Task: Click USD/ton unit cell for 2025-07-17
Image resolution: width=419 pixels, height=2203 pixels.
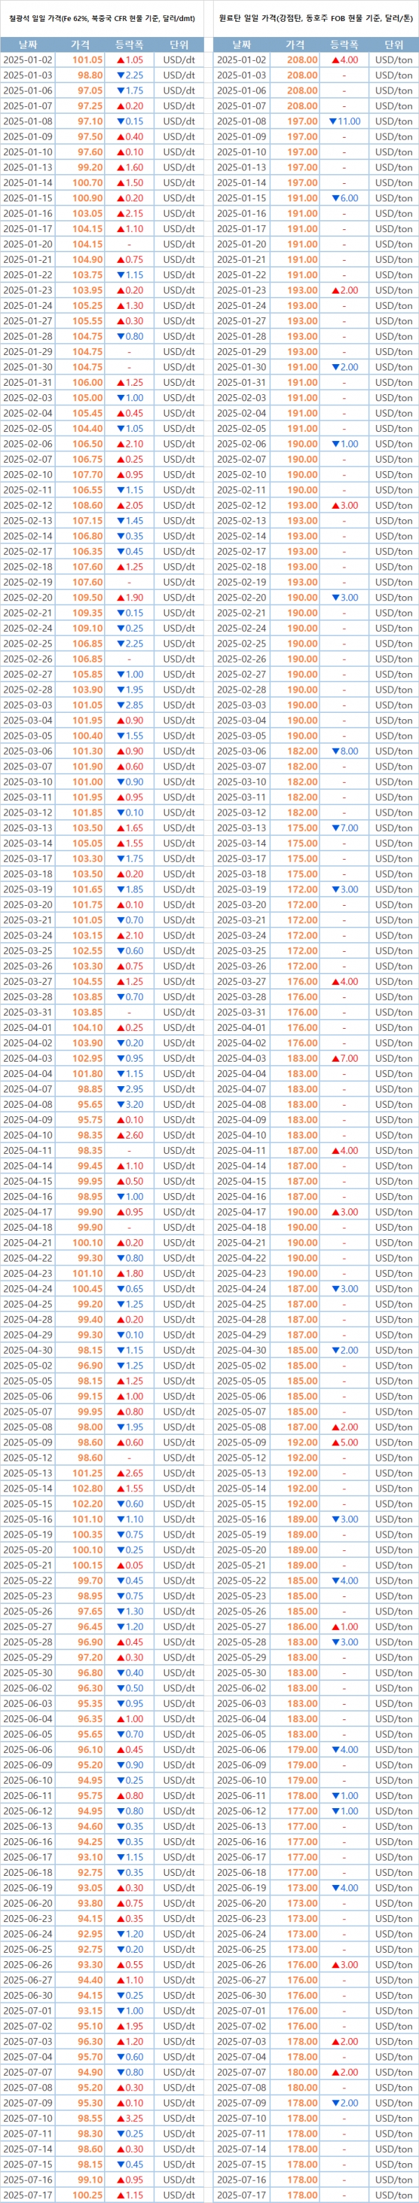Action: (x=393, y=2195)
